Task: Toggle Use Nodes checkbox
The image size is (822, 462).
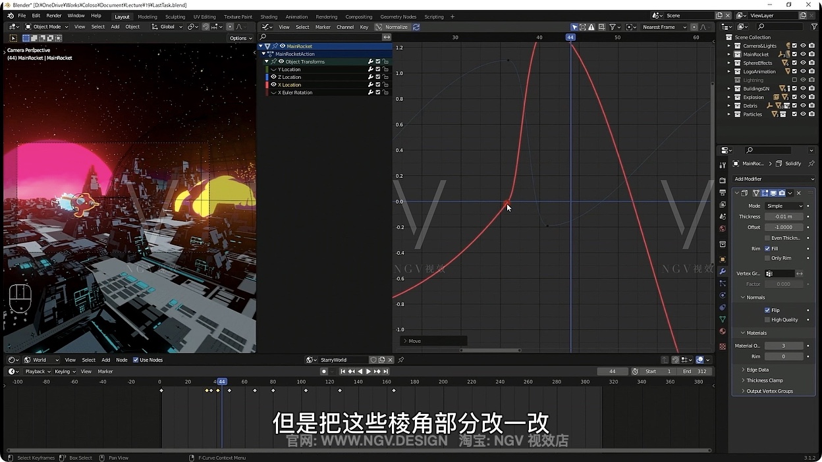Action: click(136, 360)
